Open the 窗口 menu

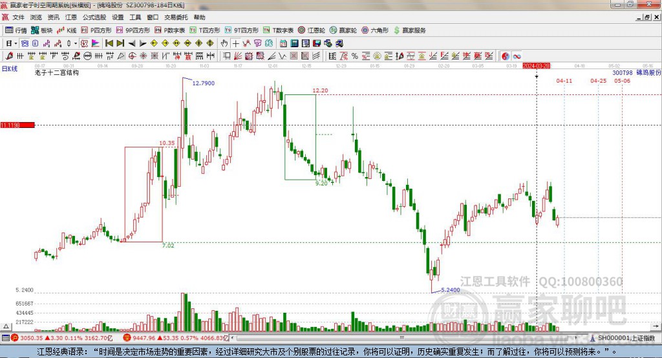(153, 17)
